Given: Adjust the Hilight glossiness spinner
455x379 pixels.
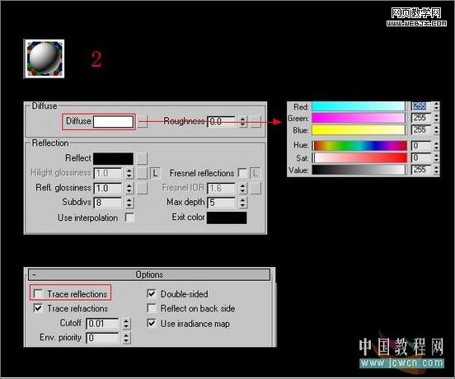Looking at the screenshot, I should (x=129, y=173).
